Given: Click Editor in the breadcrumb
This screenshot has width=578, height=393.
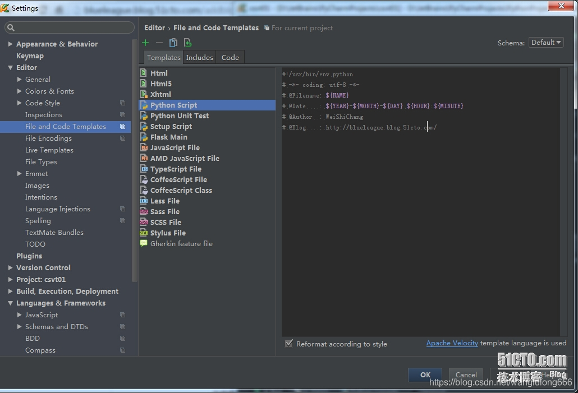Looking at the screenshot, I should pos(154,27).
